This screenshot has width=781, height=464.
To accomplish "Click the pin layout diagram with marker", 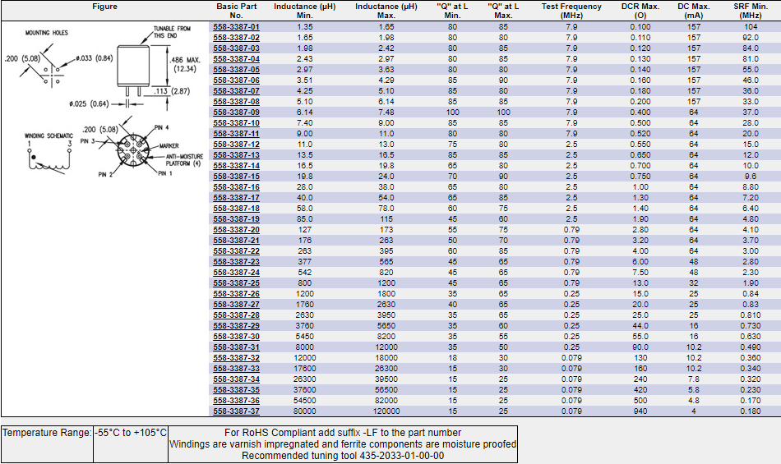I will pyautogui.click(x=130, y=152).
